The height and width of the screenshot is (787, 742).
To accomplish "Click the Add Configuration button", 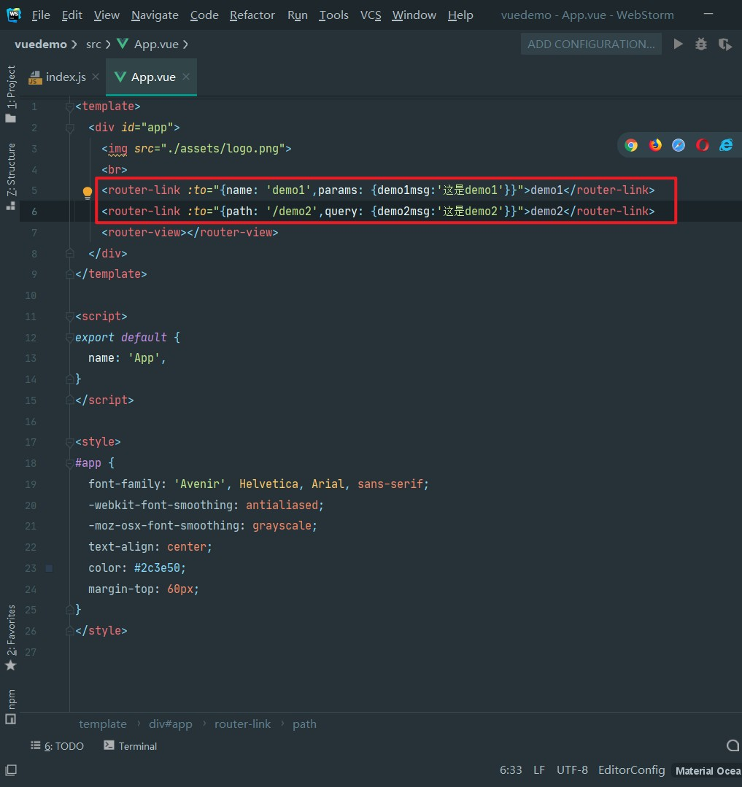I will click(x=591, y=44).
